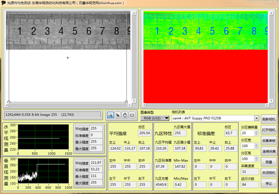This screenshot has width=279, height=194.
Task: Click left image vertical scrollbar up arrow
Action: pyautogui.click(x=134, y=13)
